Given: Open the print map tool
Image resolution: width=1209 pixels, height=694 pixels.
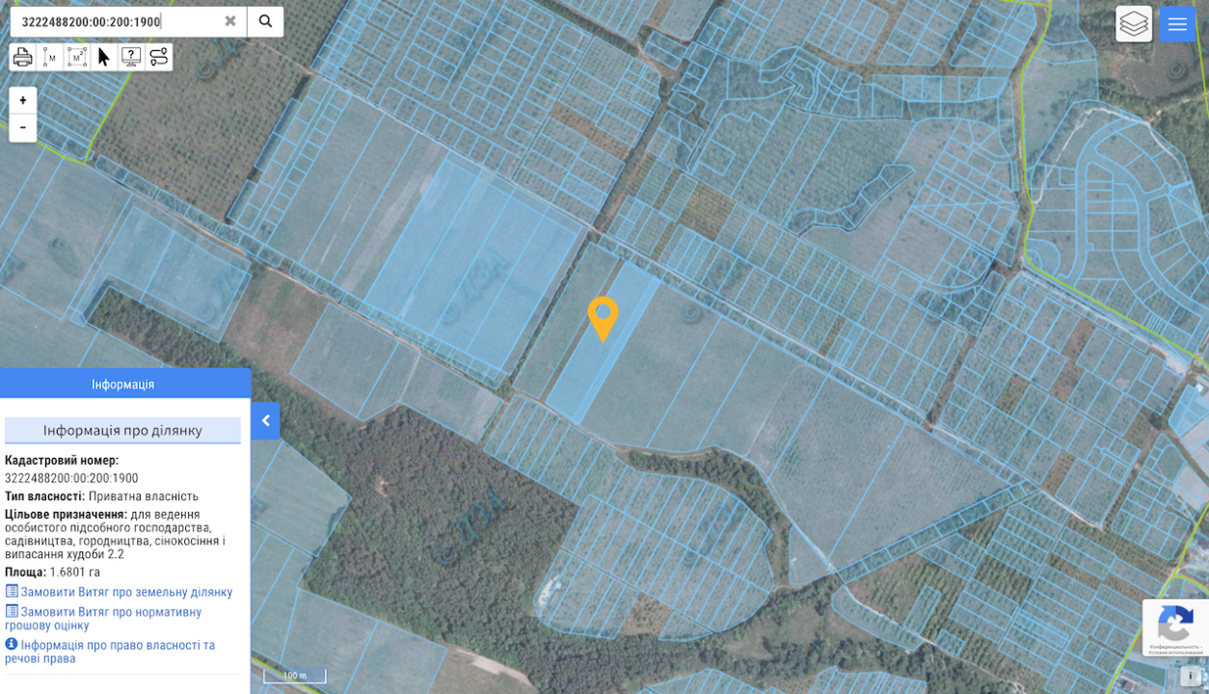Looking at the screenshot, I should tap(23, 57).
